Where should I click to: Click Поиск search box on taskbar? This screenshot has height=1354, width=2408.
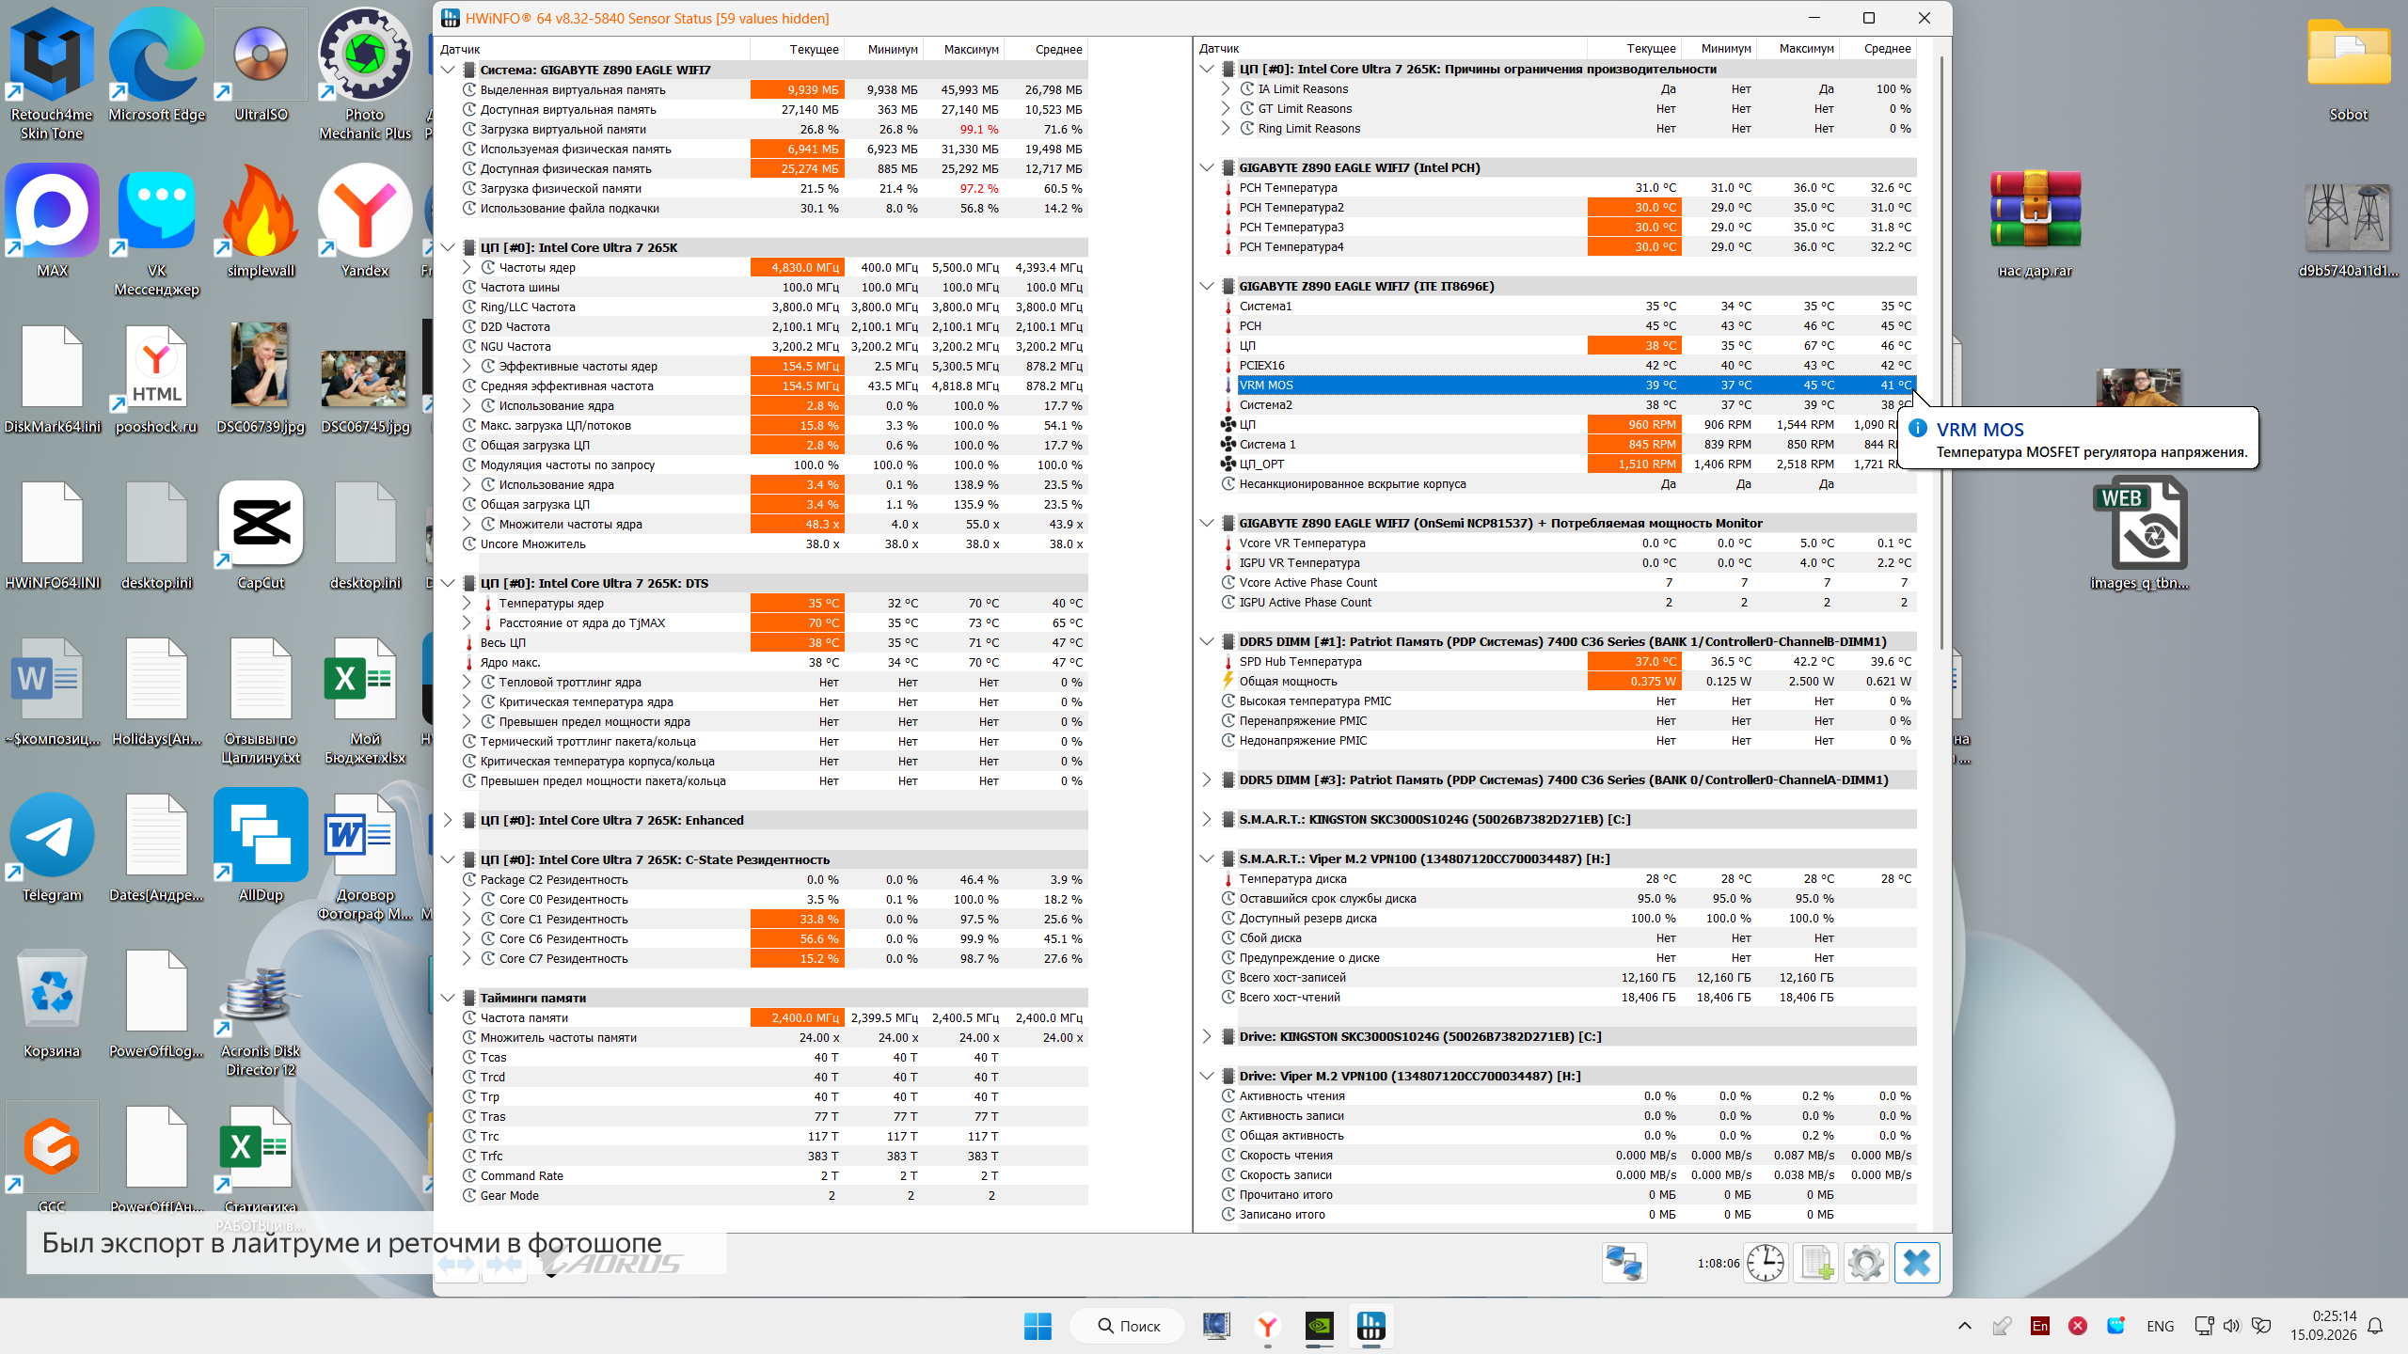[x=1128, y=1326]
